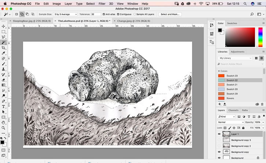
Task: Hide the Background layer eye icon
Action: (x=219, y=158)
